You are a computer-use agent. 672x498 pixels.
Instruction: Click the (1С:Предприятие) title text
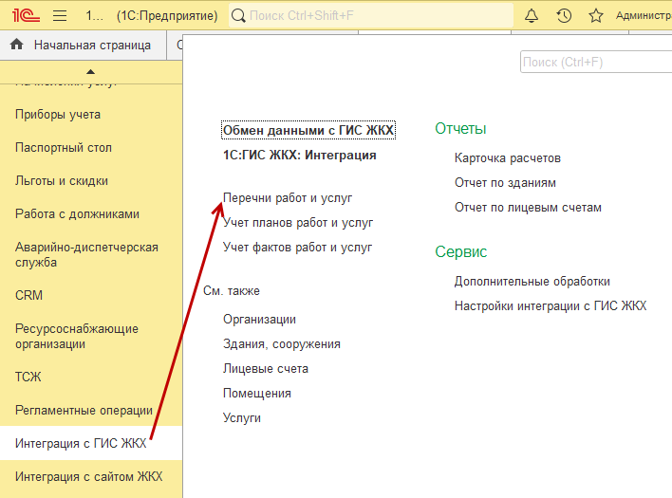pyautogui.click(x=167, y=16)
